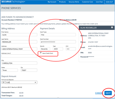Click the First Name field containing ALAN
115x99 pixels.
(19, 35)
